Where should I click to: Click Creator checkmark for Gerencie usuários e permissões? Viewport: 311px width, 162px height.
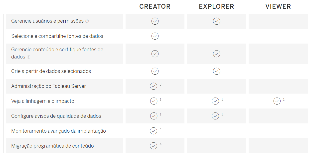coord(155,21)
